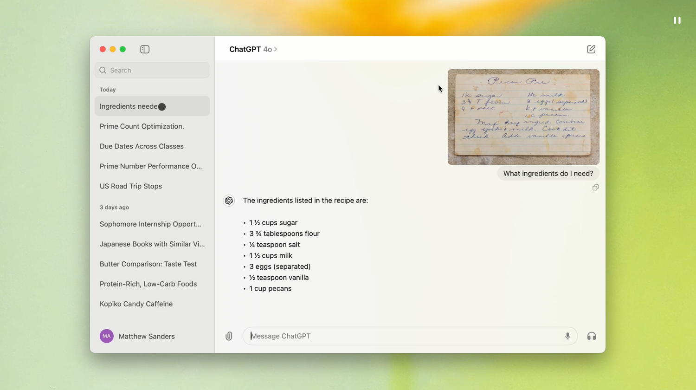Click 'The ingredients listed in the recipe are:' text
Screen dimensions: 696x390
pyautogui.click(x=305, y=201)
